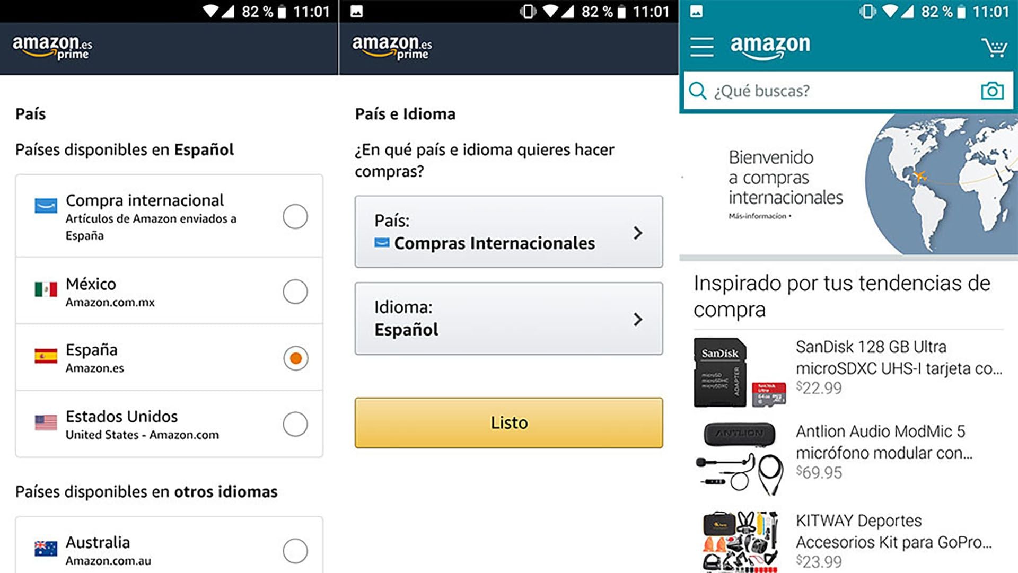The image size is (1018, 573).
Task: Expand the Idioma Español selector chevron
Action: 638,319
